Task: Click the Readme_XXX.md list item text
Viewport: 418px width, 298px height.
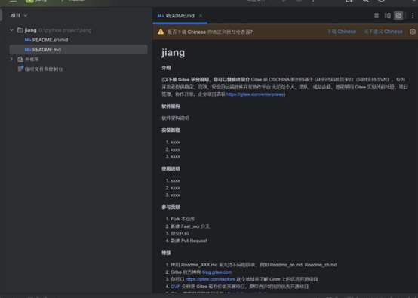Action: (254, 265)
